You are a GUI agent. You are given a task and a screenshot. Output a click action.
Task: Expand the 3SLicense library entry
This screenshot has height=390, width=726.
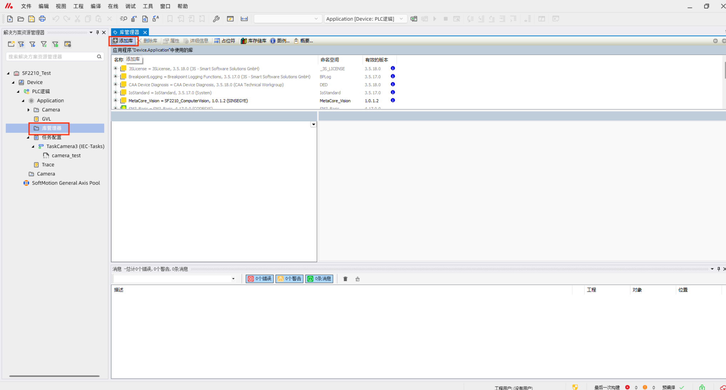(115, 69)
